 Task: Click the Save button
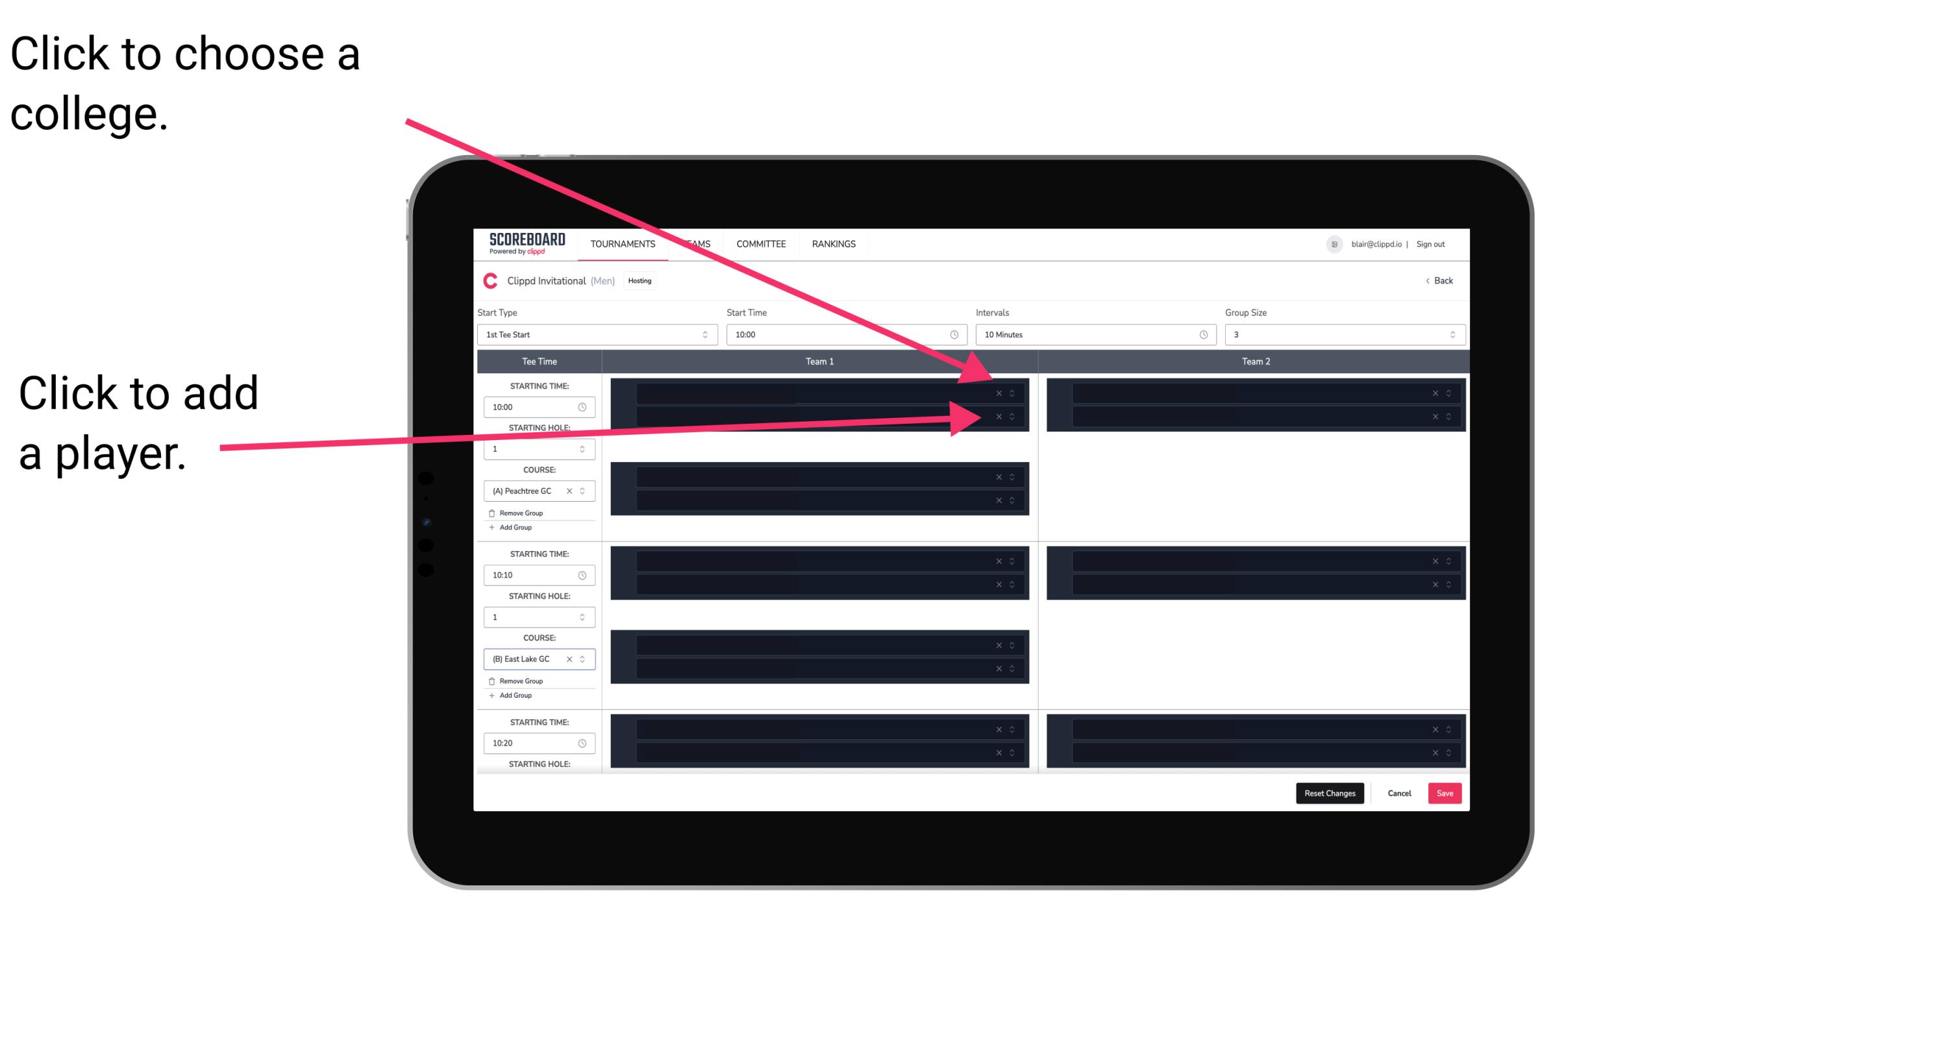click(x=1446, y=792)
